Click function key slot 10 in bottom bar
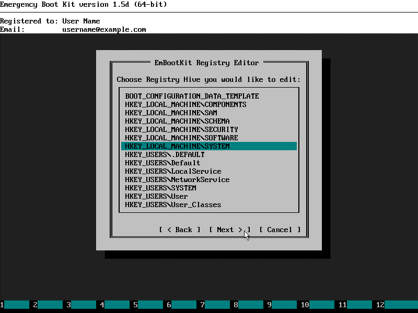This screenshot has width=418, height=313. coord(318,305)
